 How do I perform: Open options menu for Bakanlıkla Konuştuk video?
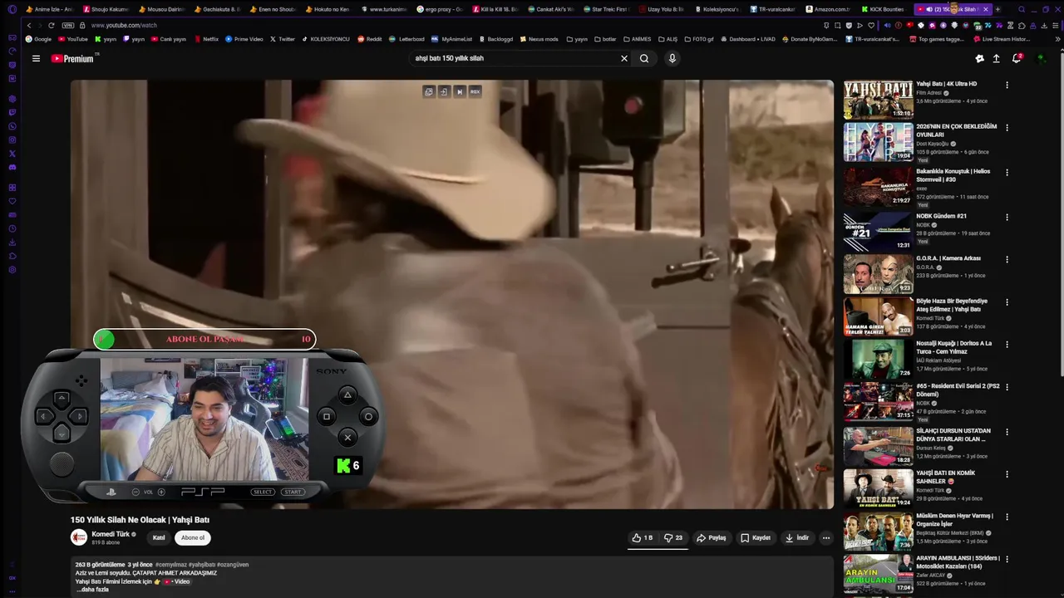point(1007,173)
